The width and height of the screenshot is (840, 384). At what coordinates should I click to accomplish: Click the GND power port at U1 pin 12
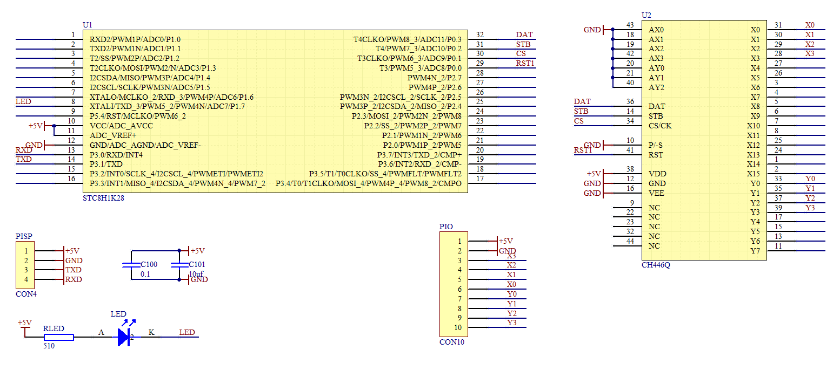tap(36, 145)
